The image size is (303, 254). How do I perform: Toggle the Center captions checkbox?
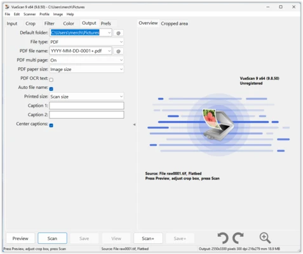click(51, 125)
